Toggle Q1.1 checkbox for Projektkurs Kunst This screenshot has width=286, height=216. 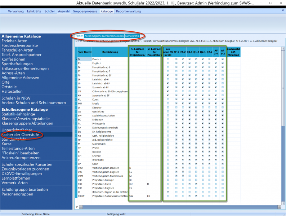pyautogui.click(x=189, y=184)
